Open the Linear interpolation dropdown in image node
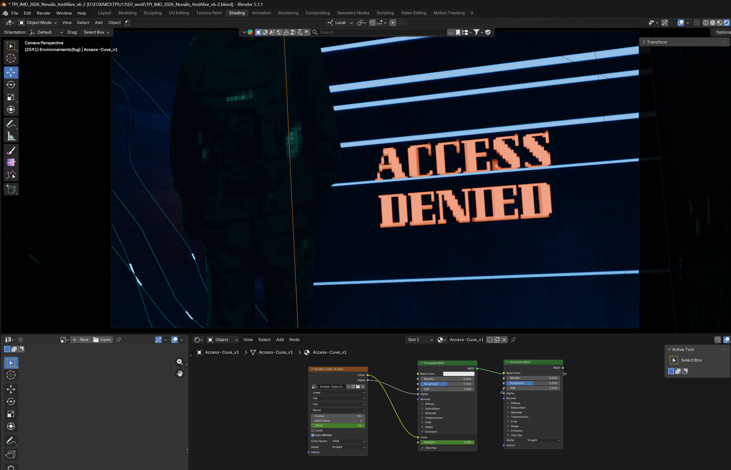The height and width of the screenshot is (470, 731). pyautogui.click(x=339, y=392)
